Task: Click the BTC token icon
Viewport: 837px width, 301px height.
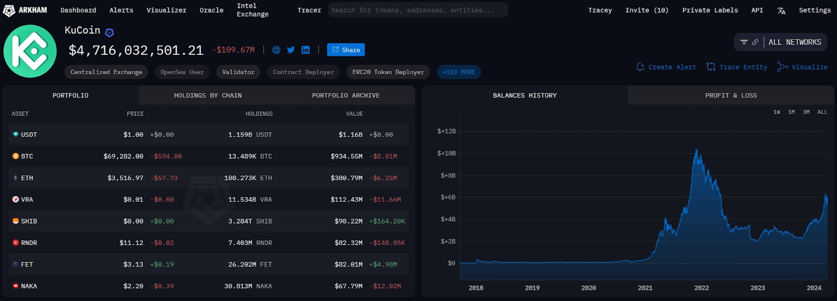Action: [x=16, y=156]
